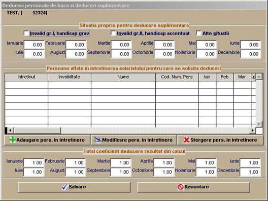Click the Nume column header
268x201 pixels.
[x=123, y=77]
